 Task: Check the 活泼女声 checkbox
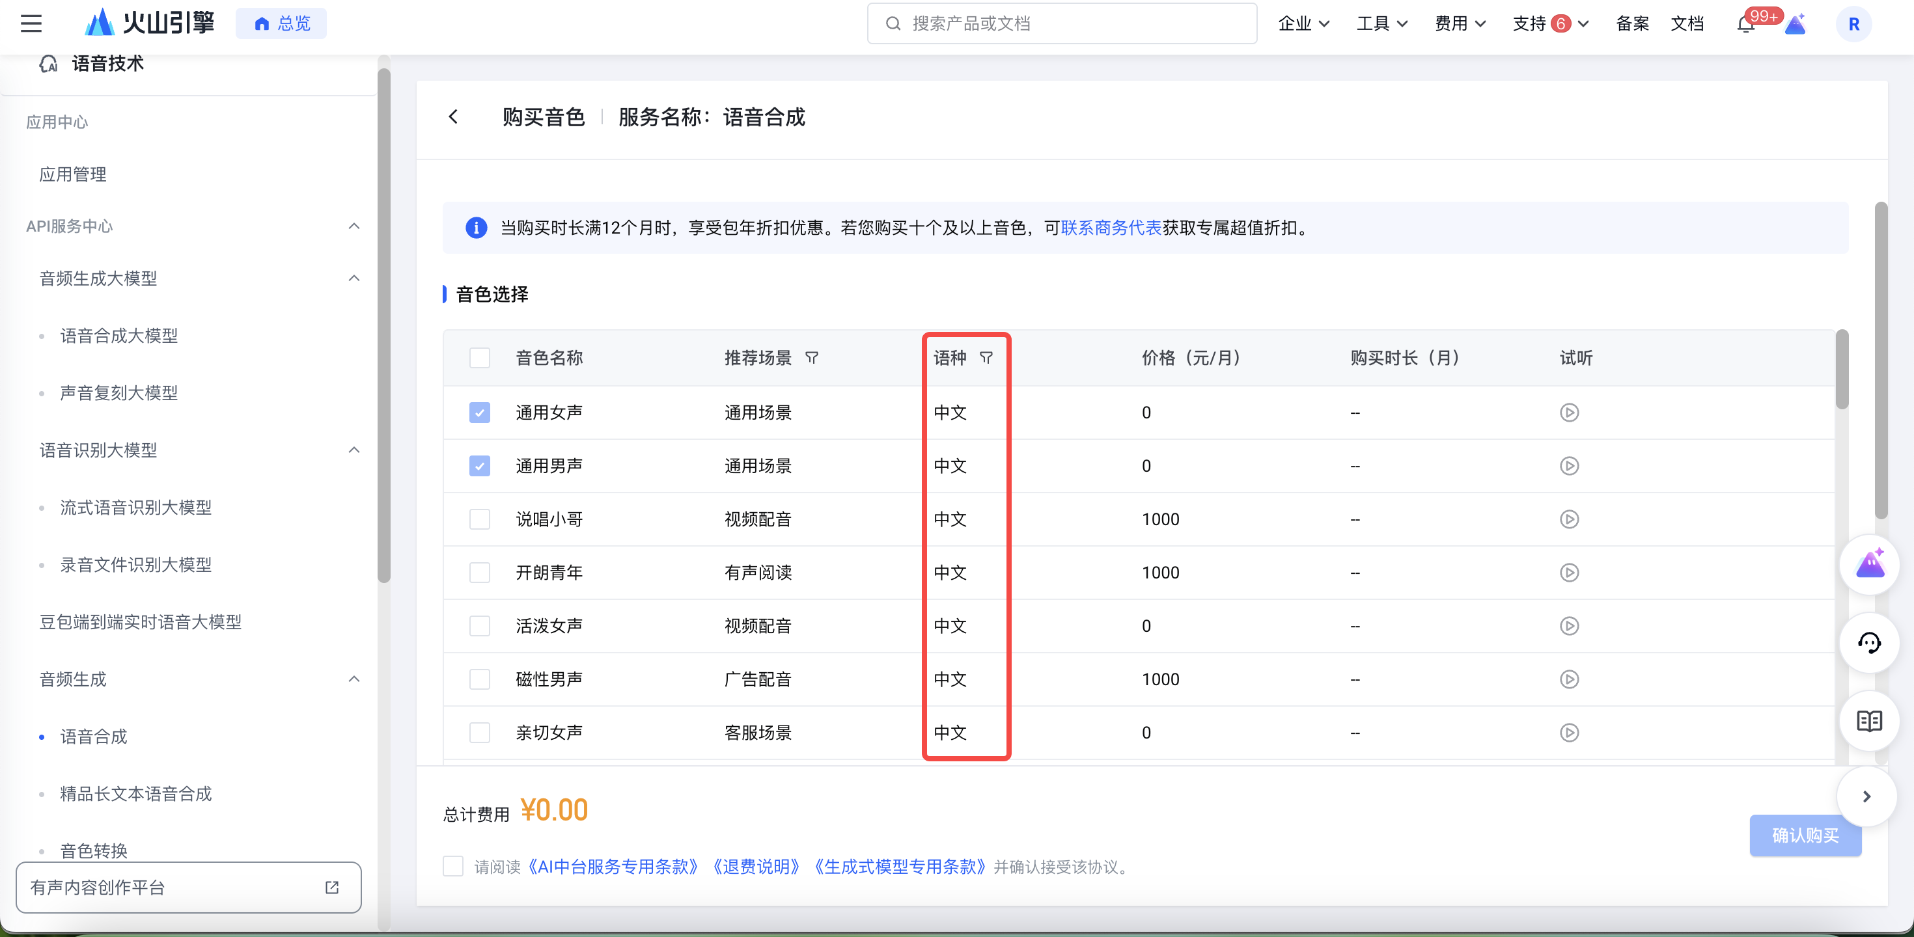coord(480,626)
